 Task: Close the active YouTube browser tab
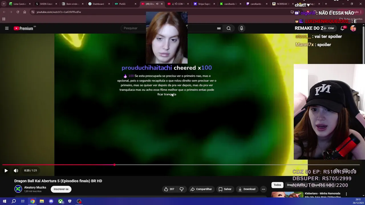coord(162,4)
